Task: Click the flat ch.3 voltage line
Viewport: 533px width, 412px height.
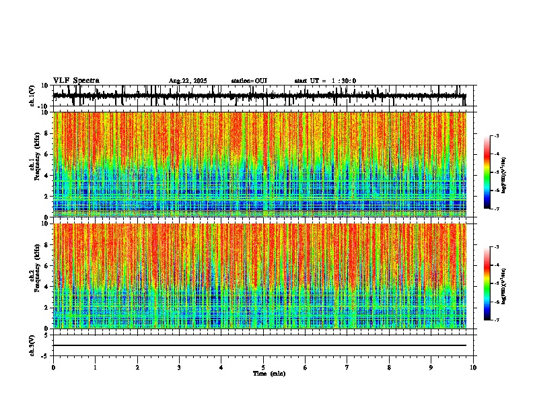Action: pos(259,345)
